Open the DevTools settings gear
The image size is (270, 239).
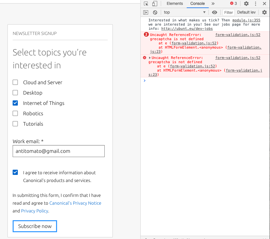tap(246, 4)
